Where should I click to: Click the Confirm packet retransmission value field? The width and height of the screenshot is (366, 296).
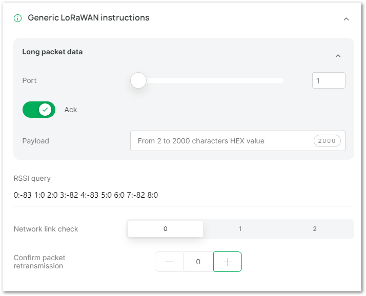point(198,262)
